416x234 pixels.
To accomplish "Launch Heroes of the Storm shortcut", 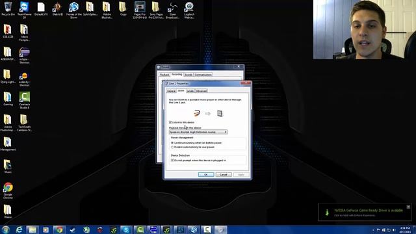I will pyautogui.click(x=73, y=10).
